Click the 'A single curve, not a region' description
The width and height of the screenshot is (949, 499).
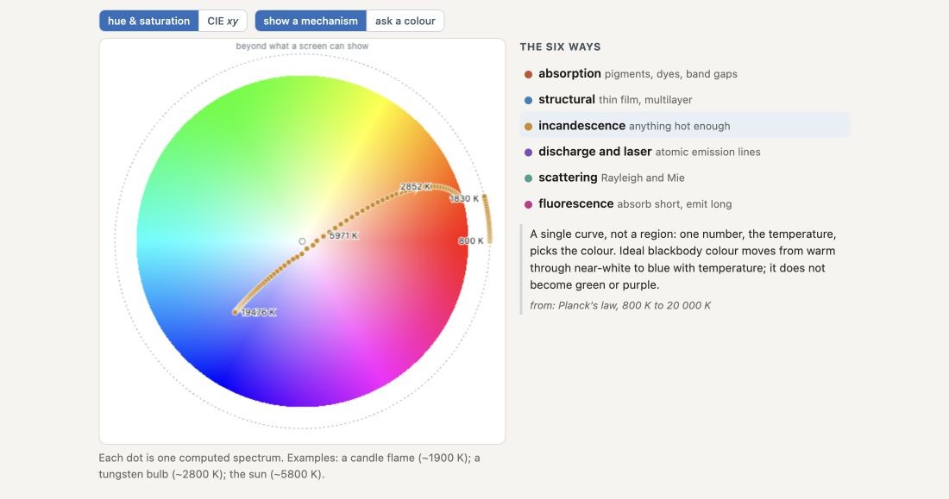click(682, 259)
